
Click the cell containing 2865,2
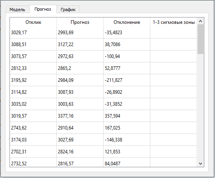tap(80, 68)
